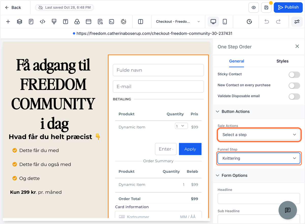The width and height of the screenshot is (305, 224).
Task: Click the cloud save status icon
Action: [41, 7]
